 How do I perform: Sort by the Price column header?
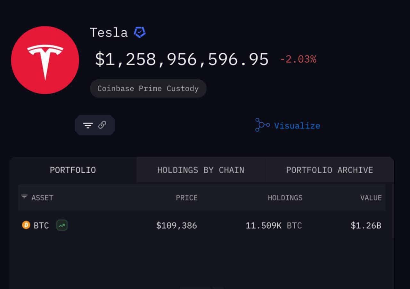[x=186, y=198]
